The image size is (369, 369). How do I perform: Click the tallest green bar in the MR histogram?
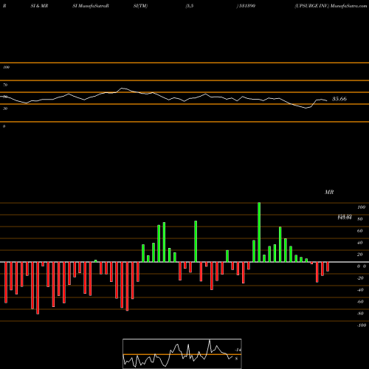point(259,232)
